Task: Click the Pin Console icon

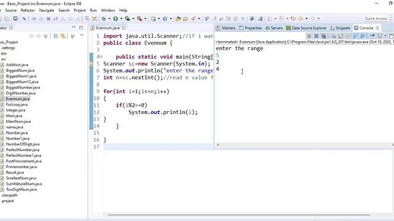Action: tap(372, 36)
